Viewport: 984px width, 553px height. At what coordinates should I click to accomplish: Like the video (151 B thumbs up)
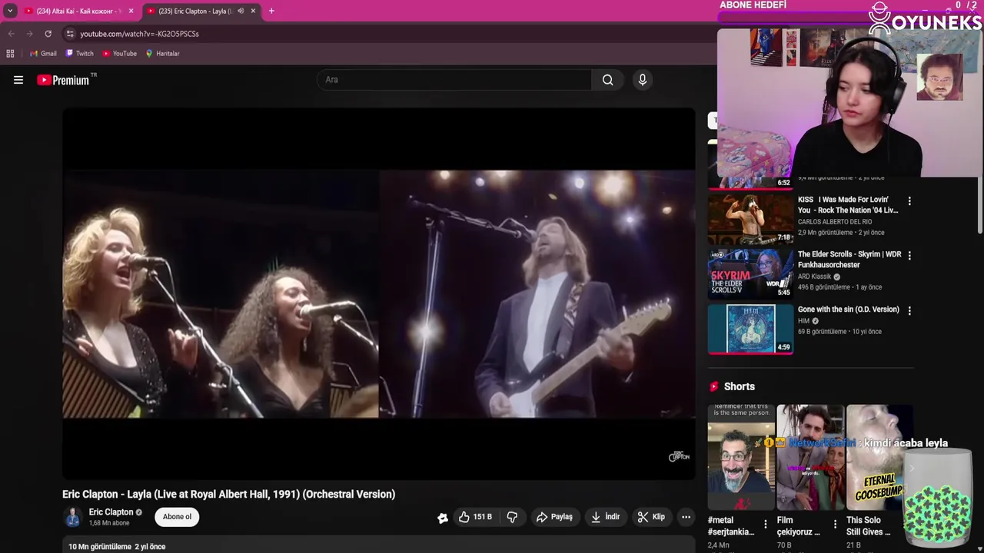point(475,517)
